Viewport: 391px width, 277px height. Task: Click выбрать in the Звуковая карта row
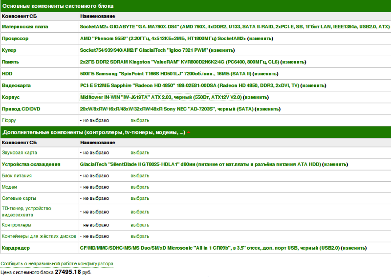(140, 152)
